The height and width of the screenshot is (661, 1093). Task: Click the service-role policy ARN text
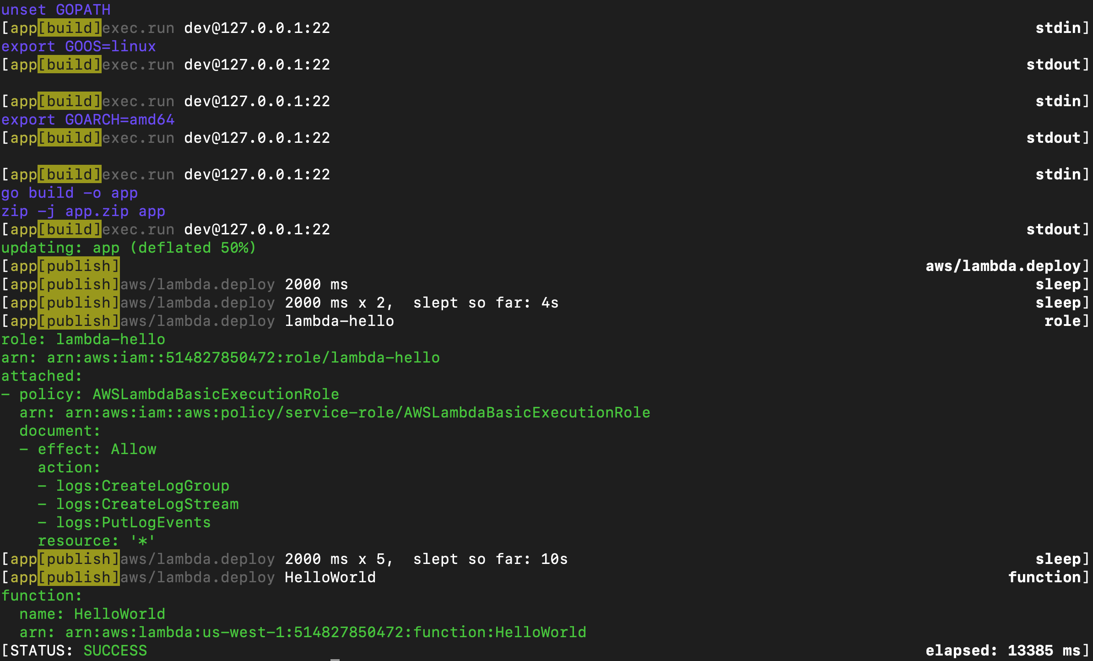coord(357,412)
